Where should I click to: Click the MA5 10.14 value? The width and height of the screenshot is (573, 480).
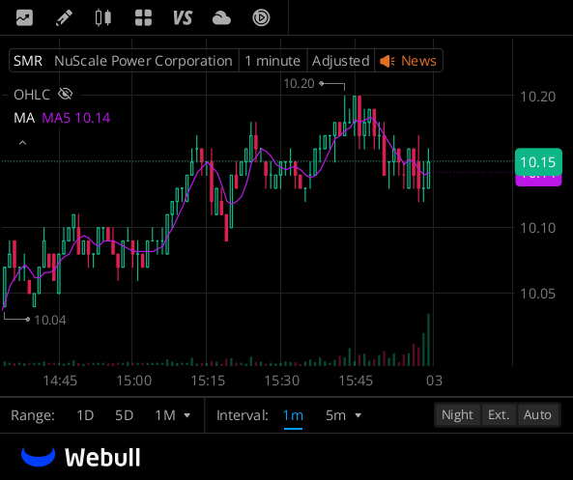point(76,118)
